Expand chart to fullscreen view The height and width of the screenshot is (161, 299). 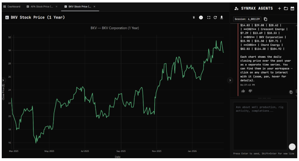[209, 17]
